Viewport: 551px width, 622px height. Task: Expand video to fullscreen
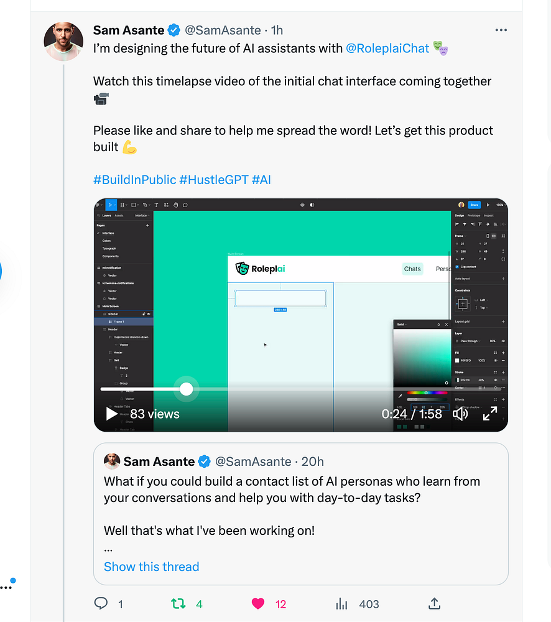(x=490, y=414)
